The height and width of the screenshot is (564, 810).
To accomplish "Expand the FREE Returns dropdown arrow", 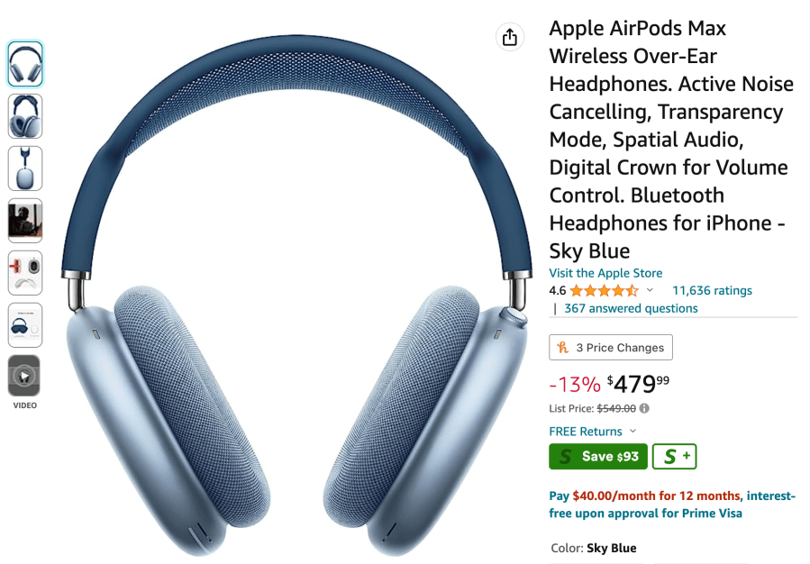I will [x=633, y=431].
